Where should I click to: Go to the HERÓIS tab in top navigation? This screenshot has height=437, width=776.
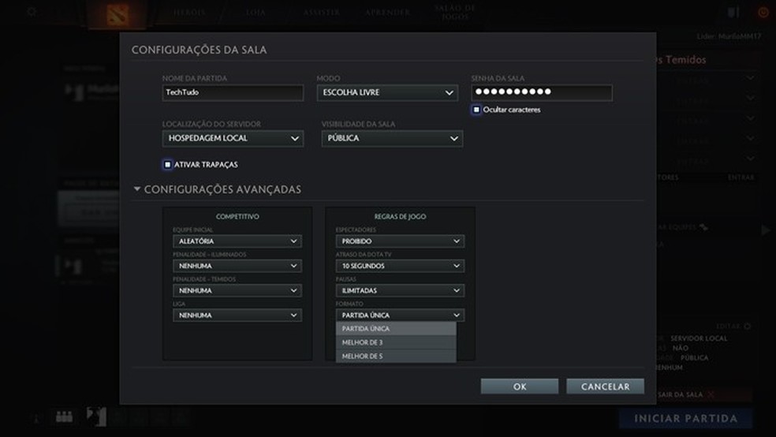pos(189,13)
